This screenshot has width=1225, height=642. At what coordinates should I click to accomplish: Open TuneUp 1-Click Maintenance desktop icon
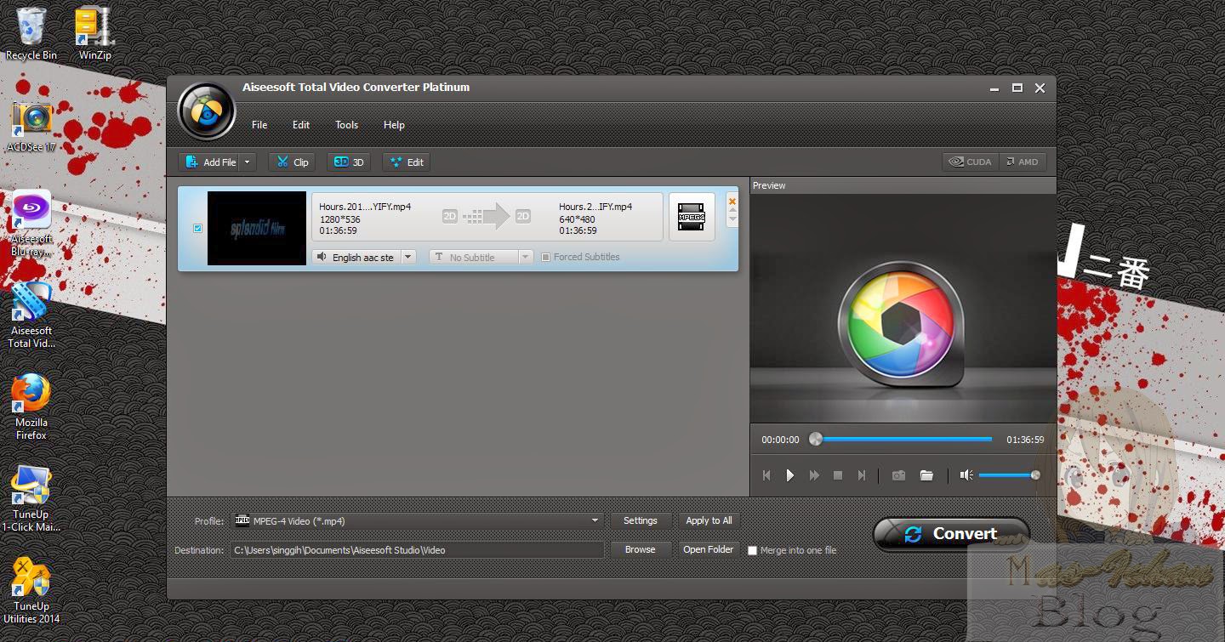point(31,499)
